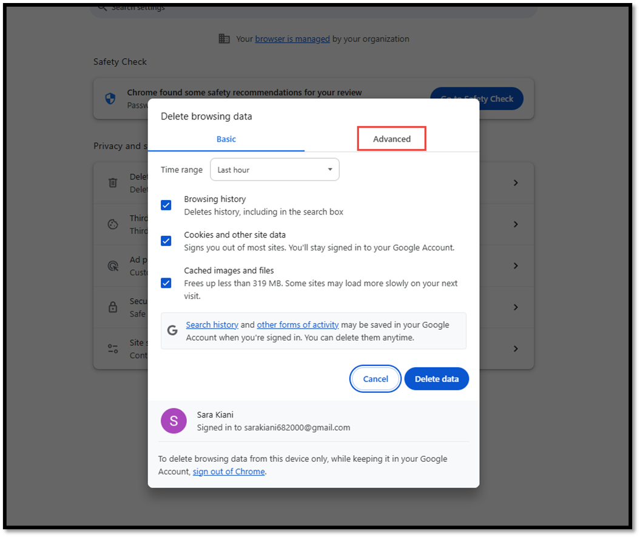
Task: Expand the Security row chevron arrow
Action: click(x=516, y=307)
